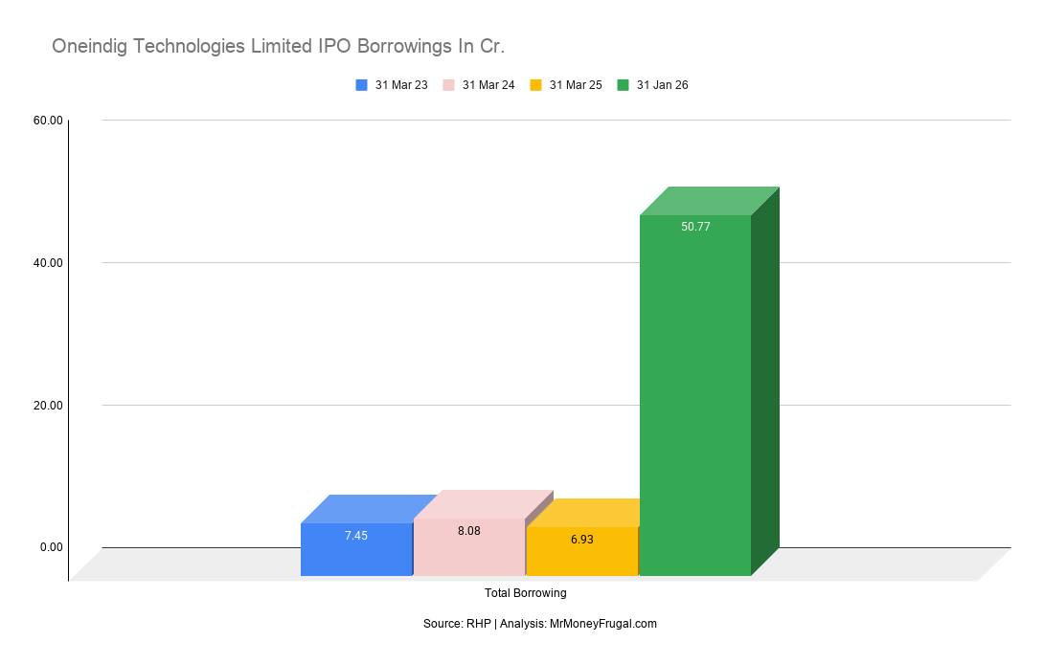
Task: Click the 'Source: RHP | Analysis: MrMoneyFrugal.com' caption
Action: 540,624
